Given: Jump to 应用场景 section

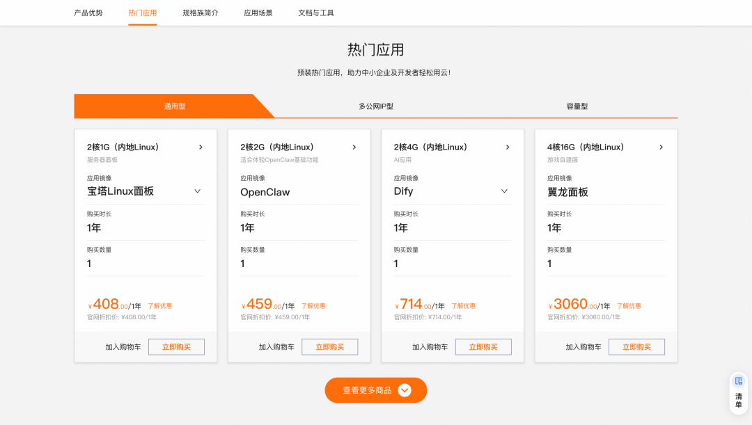Looking at the screenshot, I should click(258, 13).
